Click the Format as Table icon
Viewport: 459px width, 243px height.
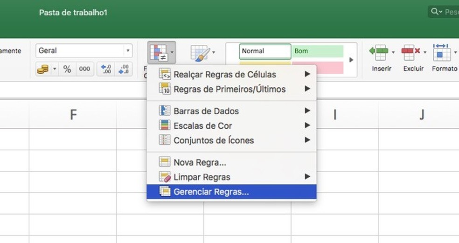pos(200,54)
